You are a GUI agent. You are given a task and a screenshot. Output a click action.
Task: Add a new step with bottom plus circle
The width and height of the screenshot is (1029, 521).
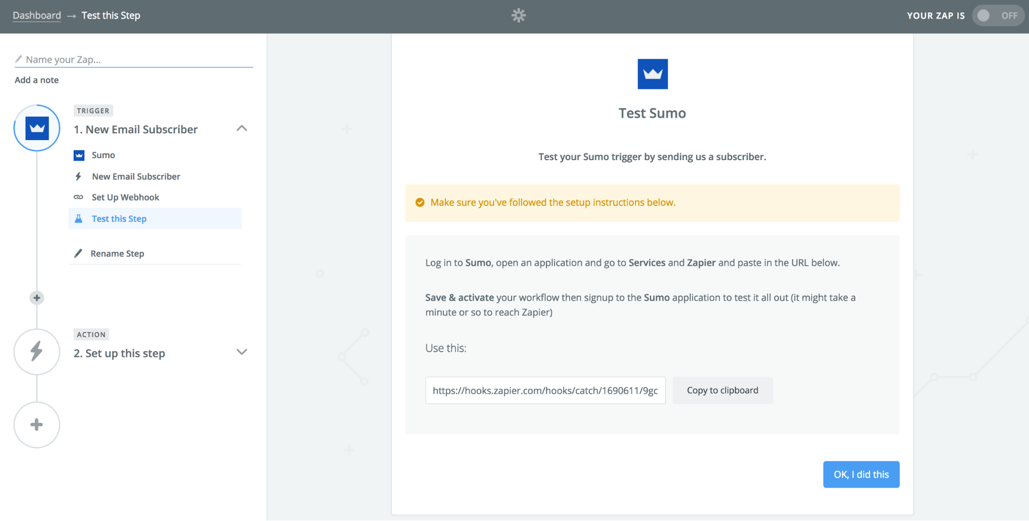pos(37,425)
